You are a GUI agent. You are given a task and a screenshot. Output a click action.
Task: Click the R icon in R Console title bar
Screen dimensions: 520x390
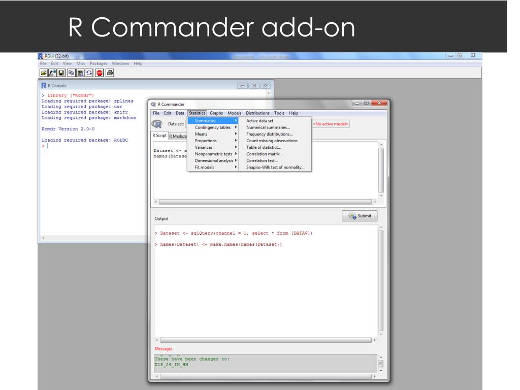tap(44, 85)
